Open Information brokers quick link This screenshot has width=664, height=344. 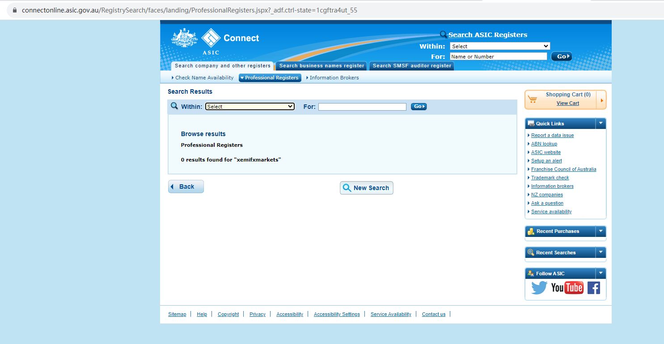pyautogui.click(x=552, y=186)
